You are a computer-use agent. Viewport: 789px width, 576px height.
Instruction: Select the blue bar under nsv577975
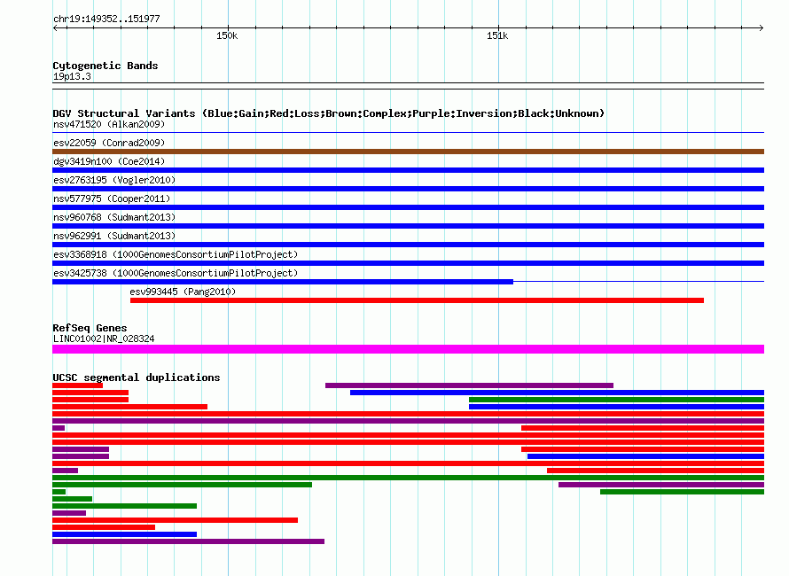tap(408, 207)
